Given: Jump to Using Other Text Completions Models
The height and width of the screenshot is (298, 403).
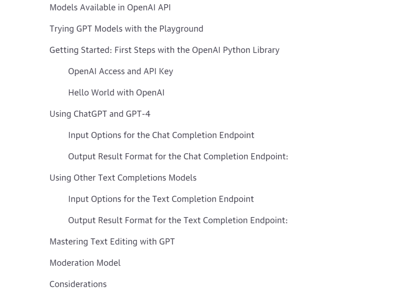Looking at the screenshot, I should 123,178.
